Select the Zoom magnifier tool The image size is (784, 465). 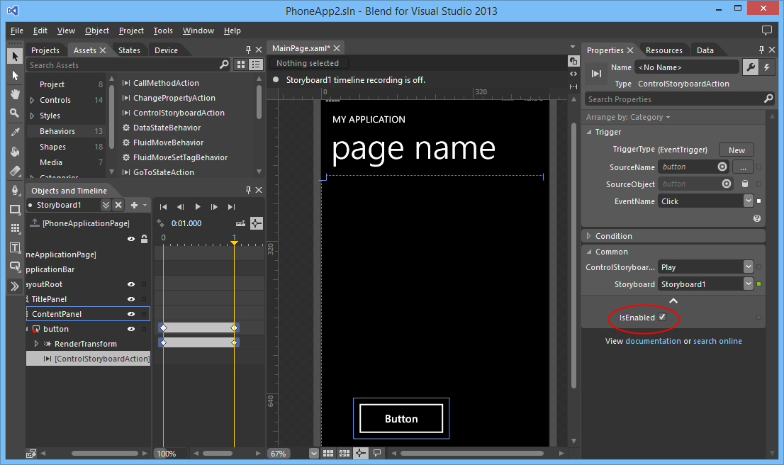[x=15, y=113]
